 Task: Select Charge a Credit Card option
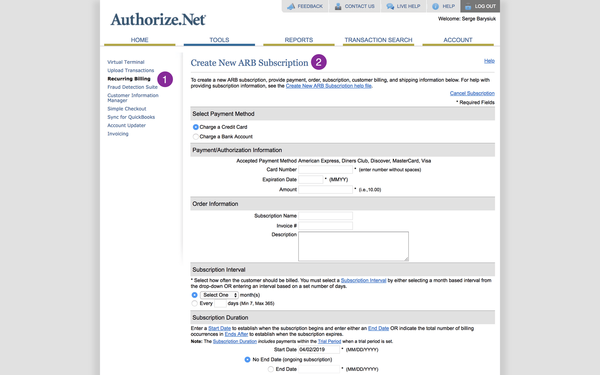pos(195,127)
